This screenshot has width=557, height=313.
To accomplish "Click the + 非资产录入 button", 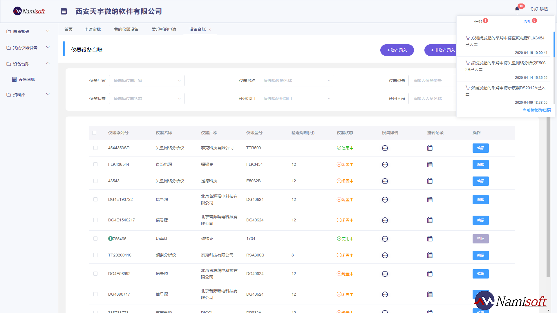I will (x=440, y=50).
